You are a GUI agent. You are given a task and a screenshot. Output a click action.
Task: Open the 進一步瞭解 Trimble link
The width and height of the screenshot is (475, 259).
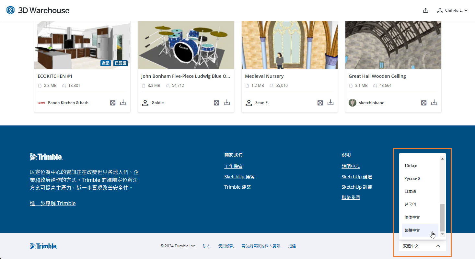53,203
